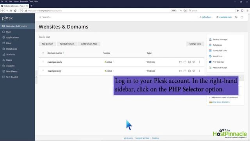Open the Firefox hamburger menu
Image resolution: width=250 pixels, height=141 pixels.
(247, 11)
